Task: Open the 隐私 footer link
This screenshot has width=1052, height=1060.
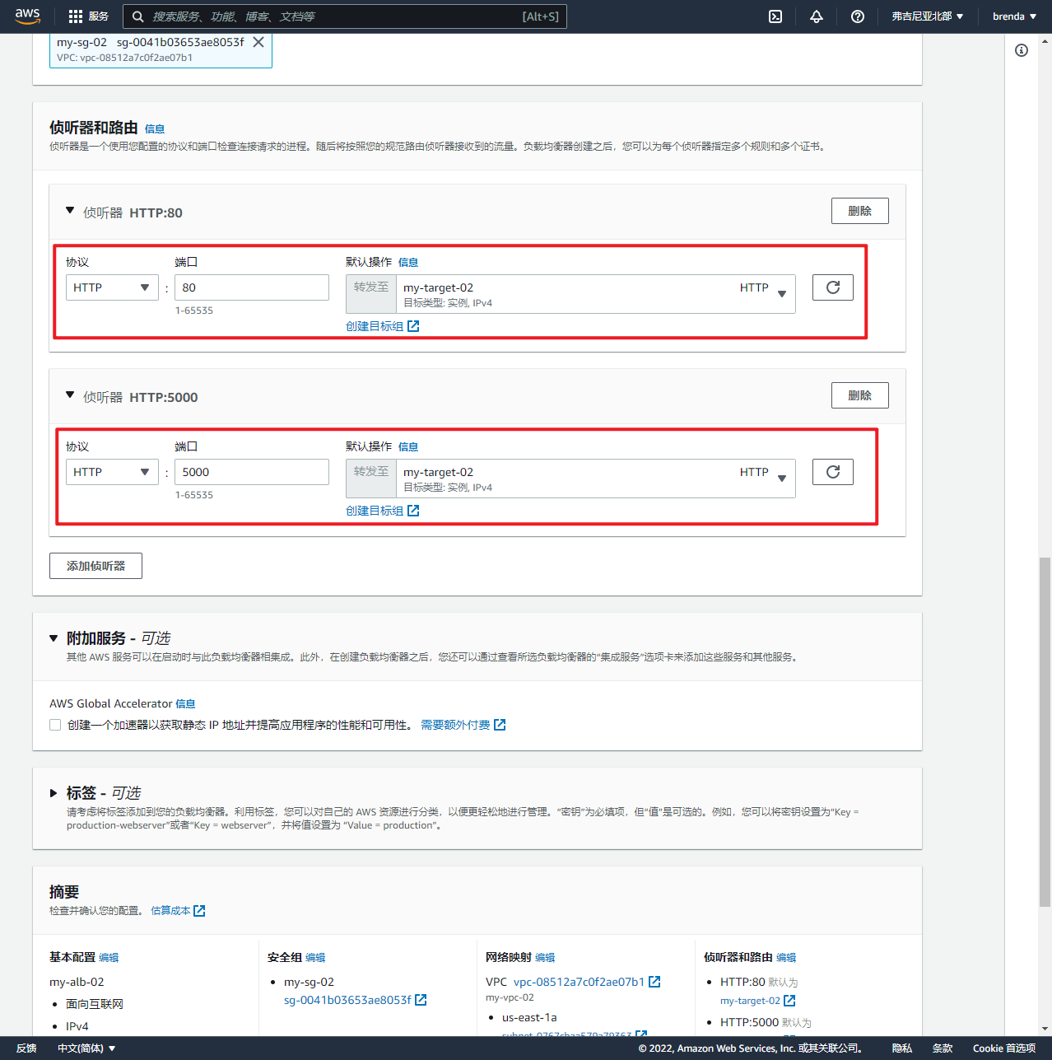Action: [x=902, y=1048]
